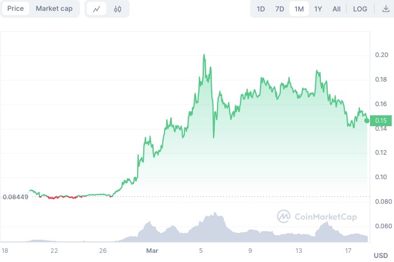Click the chart peak near 0.20

204,55
